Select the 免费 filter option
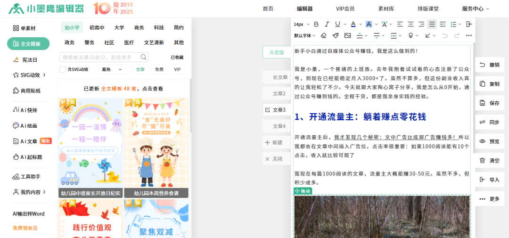 point(159,69)
